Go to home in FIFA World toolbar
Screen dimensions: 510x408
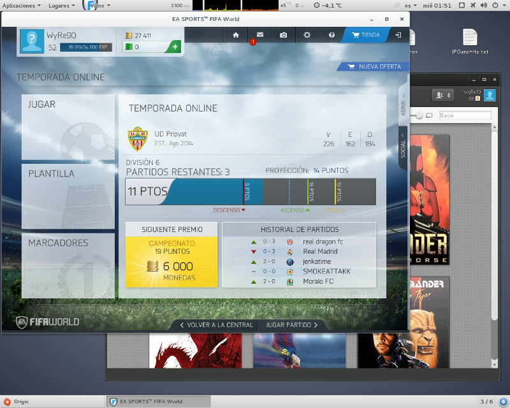(236, 35)
